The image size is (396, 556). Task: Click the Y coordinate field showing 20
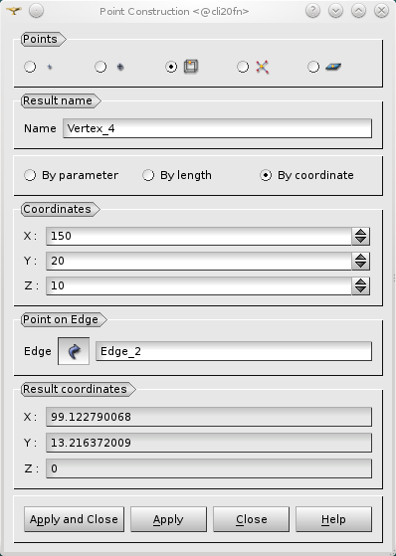pyautogui.click(x=199, y=261)
